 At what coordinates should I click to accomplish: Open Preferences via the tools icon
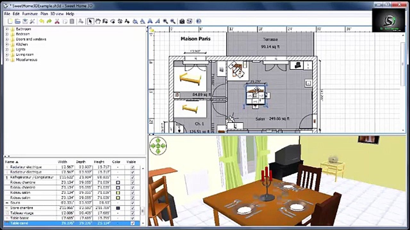(32, 21)
